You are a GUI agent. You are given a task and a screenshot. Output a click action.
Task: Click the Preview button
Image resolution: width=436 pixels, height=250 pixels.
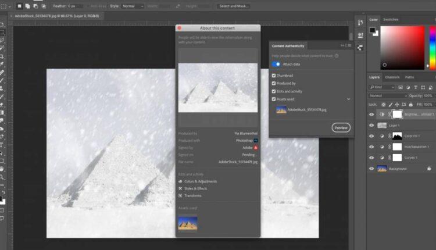tap(341, 127)
